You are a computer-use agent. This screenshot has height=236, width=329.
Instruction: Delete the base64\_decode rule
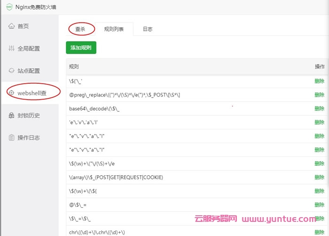click(x=320, y=109)
